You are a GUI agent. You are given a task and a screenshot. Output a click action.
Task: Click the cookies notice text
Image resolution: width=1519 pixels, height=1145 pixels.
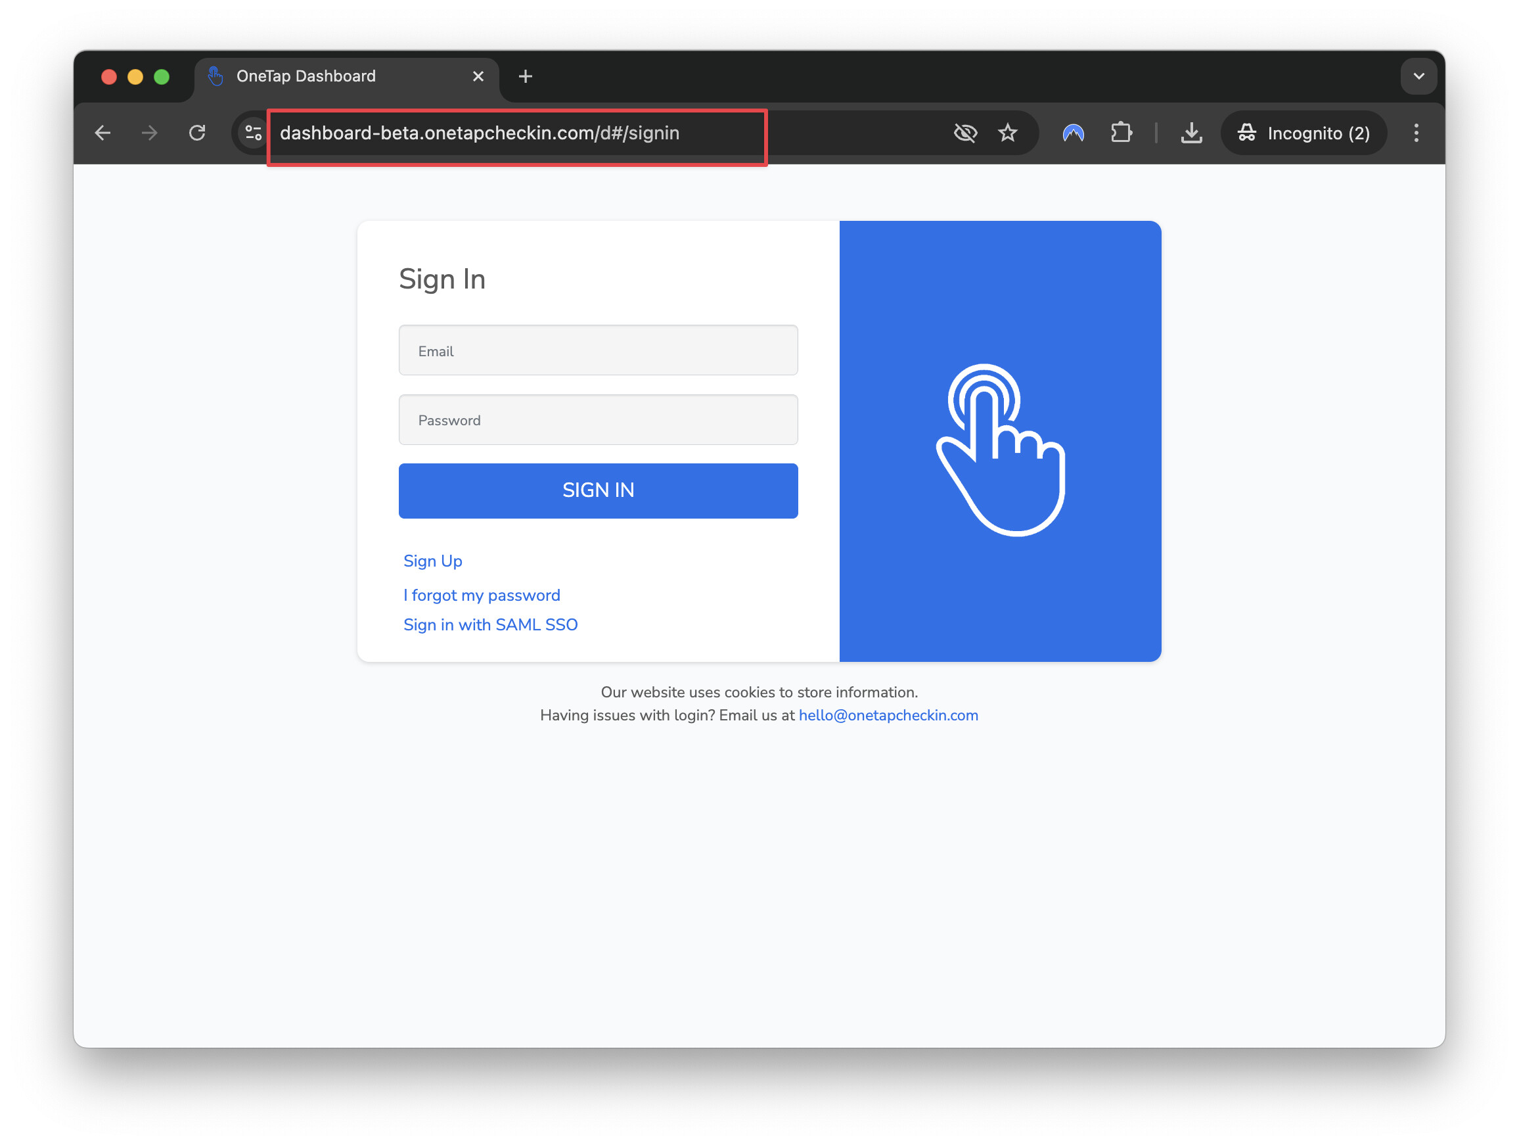(x=759, y=692)
